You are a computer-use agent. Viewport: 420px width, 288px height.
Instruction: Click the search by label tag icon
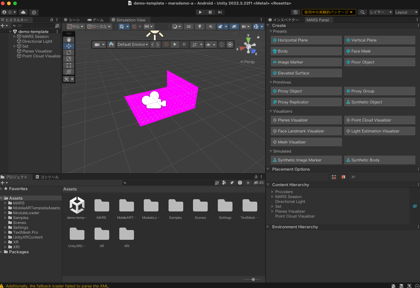click(232, 183)
